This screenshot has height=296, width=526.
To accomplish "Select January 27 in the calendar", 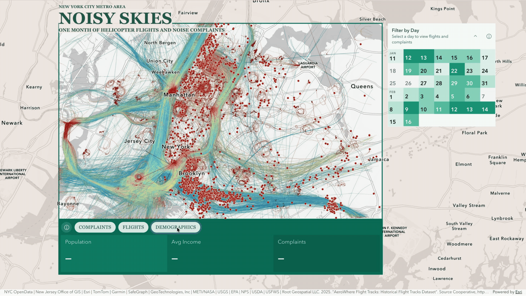I will point(426,82).
